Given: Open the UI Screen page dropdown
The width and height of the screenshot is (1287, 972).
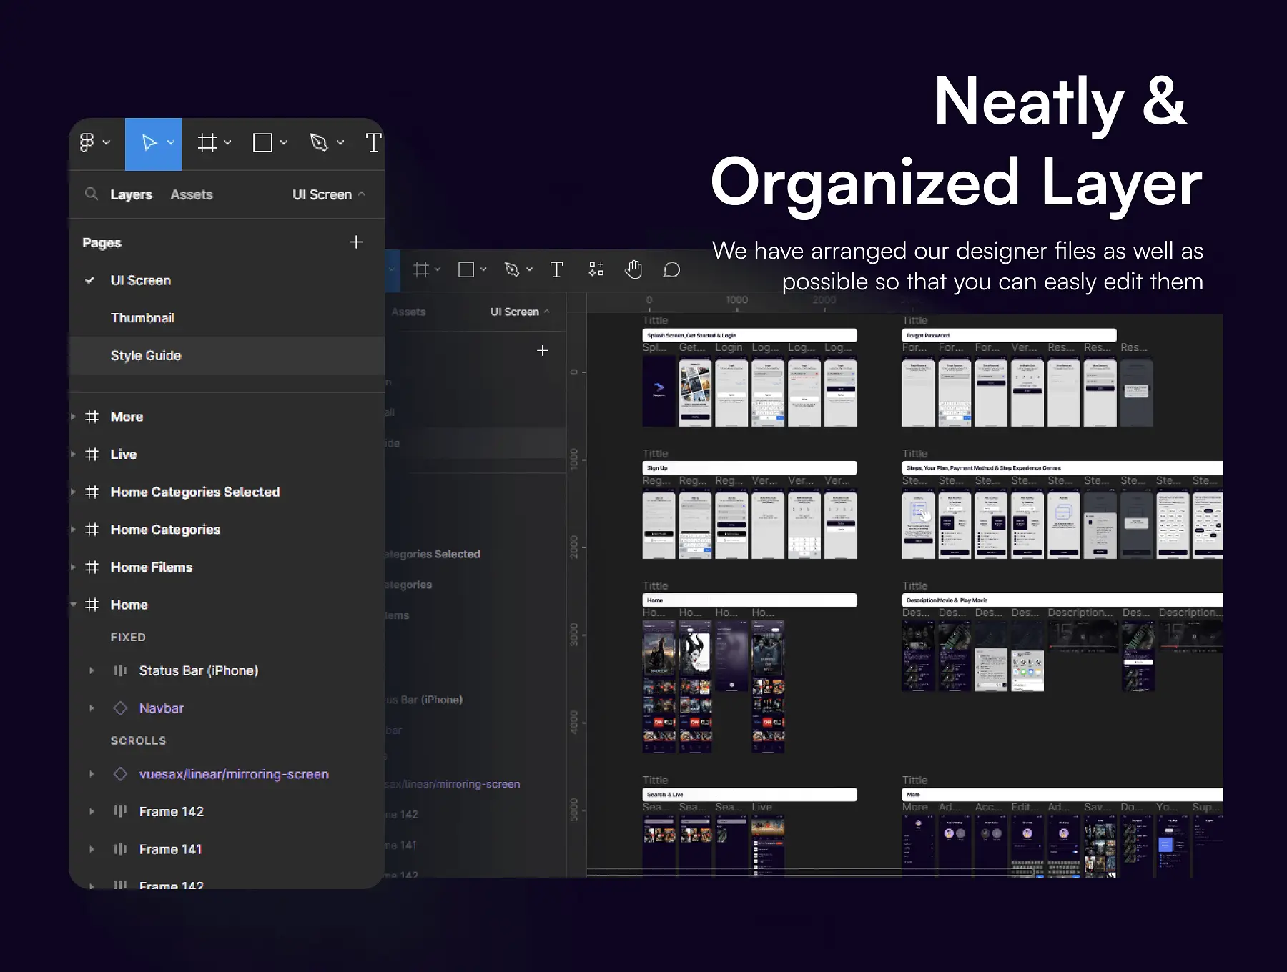Looking at the screenshot, I should click(x=329, y=194).
